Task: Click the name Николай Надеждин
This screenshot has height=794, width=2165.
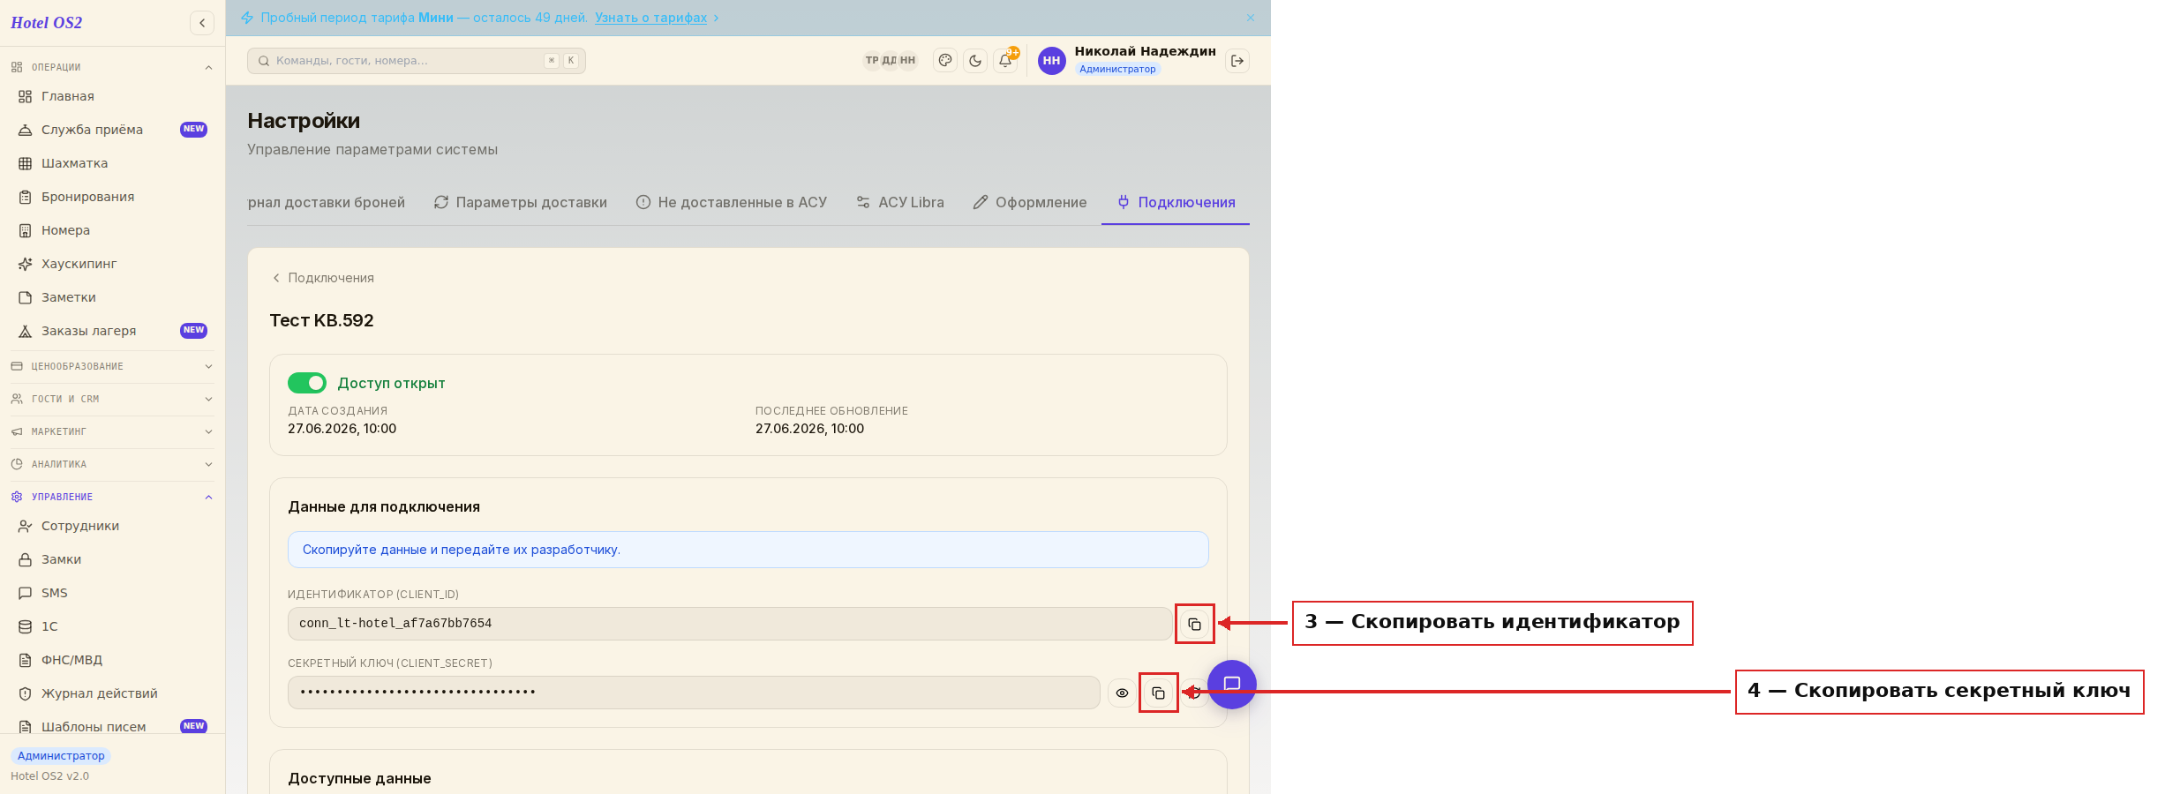Action: pos(1145,51)
